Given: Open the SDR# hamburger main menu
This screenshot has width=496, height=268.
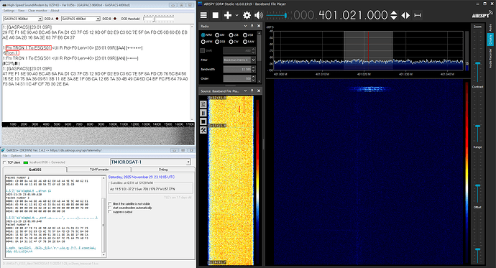Looking at the screenshot, I should pos(203,15).
